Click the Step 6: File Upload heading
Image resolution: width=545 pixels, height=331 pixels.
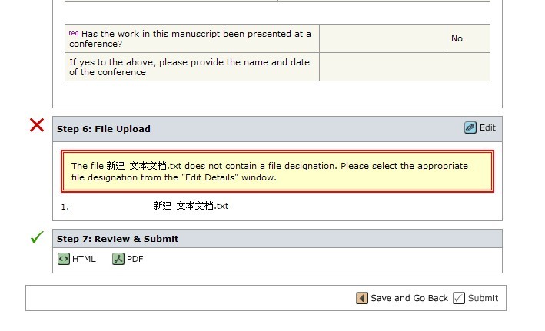[104, 129]
